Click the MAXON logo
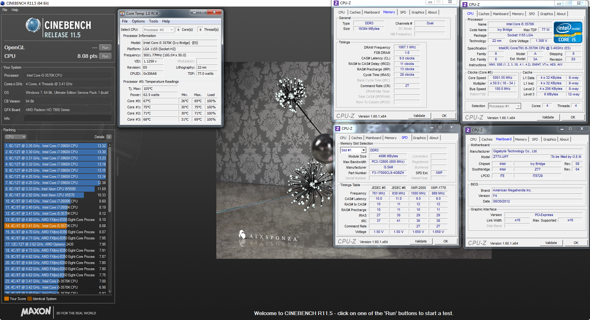 (36, 312)
